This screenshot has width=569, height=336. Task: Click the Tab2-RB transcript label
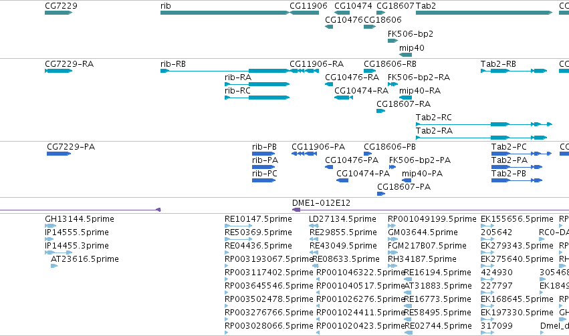(x=498, y=63)
